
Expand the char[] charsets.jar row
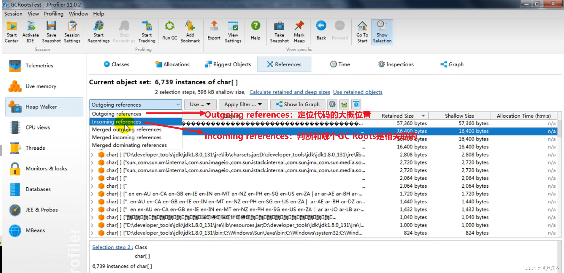93,154
